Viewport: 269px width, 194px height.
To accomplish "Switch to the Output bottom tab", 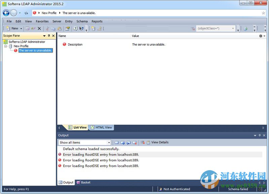I will coord(66,183).
